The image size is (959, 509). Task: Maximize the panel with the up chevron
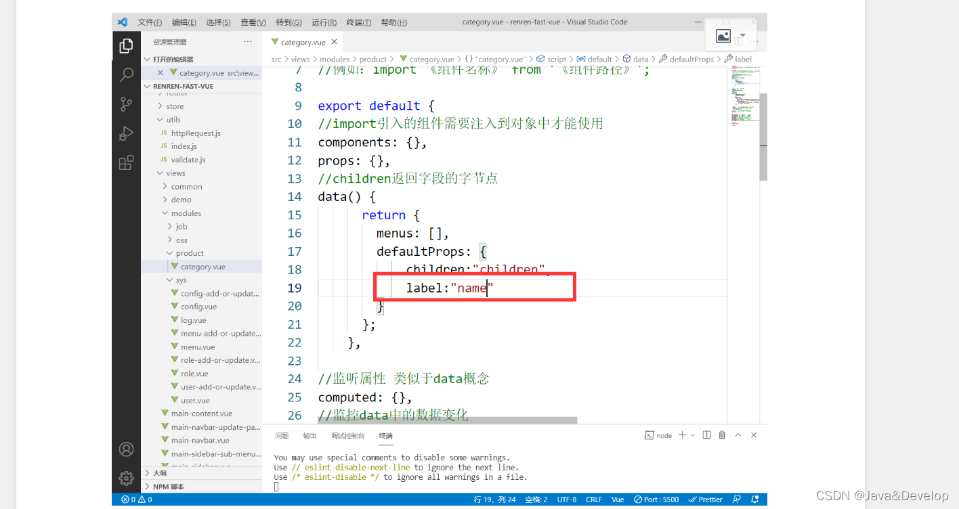tap(738, 435)
